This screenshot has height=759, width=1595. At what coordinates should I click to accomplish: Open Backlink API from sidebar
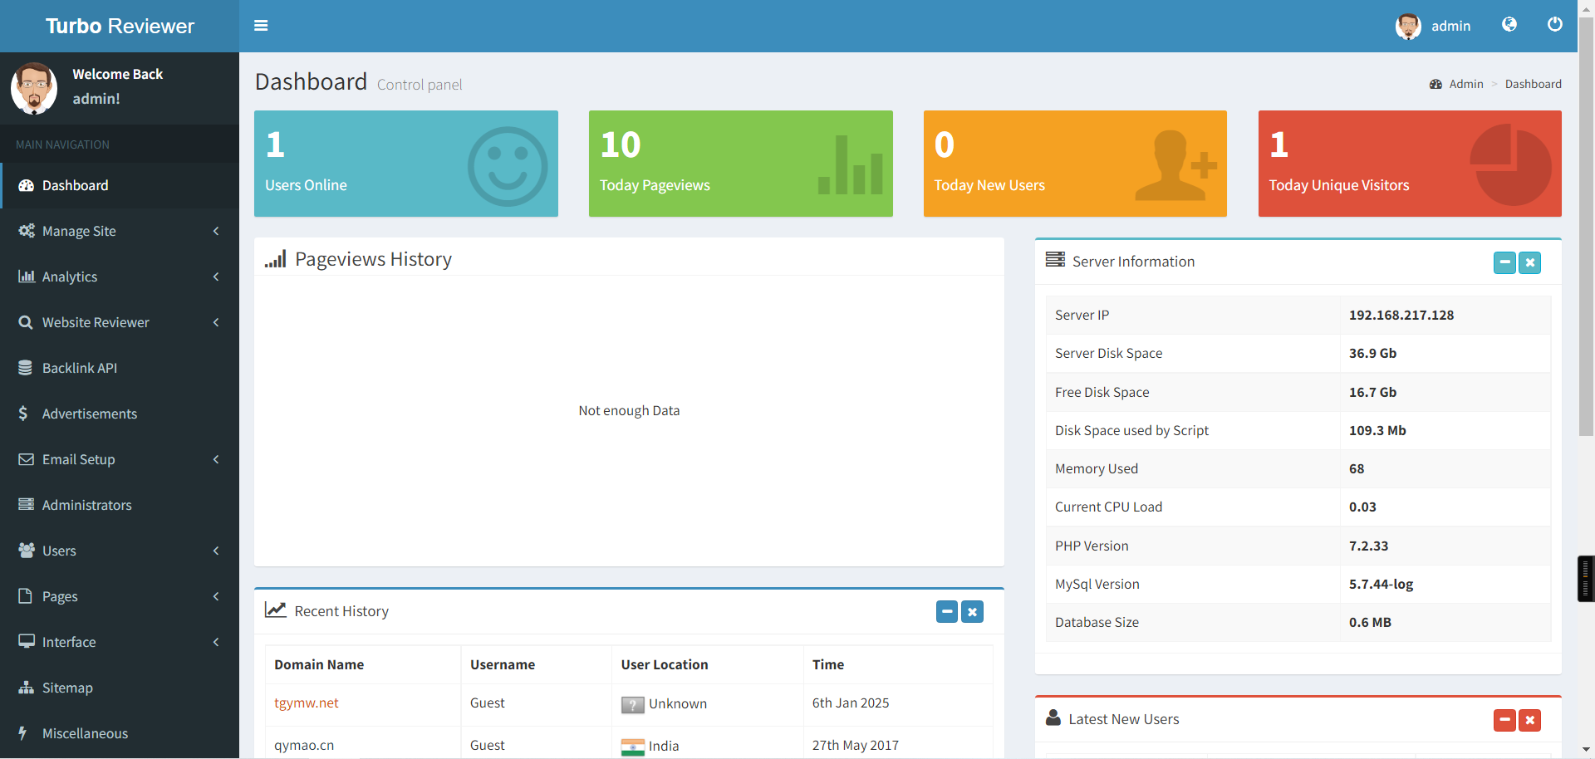[80, 368]
